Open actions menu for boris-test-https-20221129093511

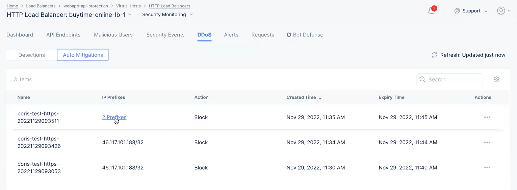click(x=487, y=117)
